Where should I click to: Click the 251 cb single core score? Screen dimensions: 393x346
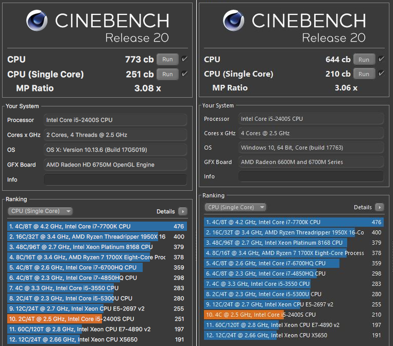[140, 75]
